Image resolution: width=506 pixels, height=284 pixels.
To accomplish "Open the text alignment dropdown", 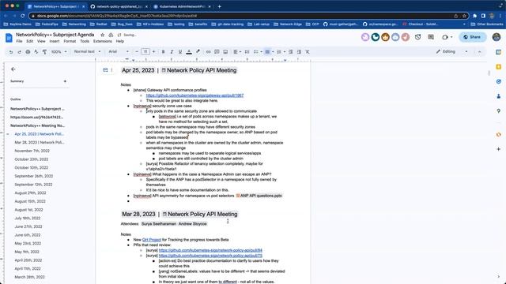I will click(237, 52).
